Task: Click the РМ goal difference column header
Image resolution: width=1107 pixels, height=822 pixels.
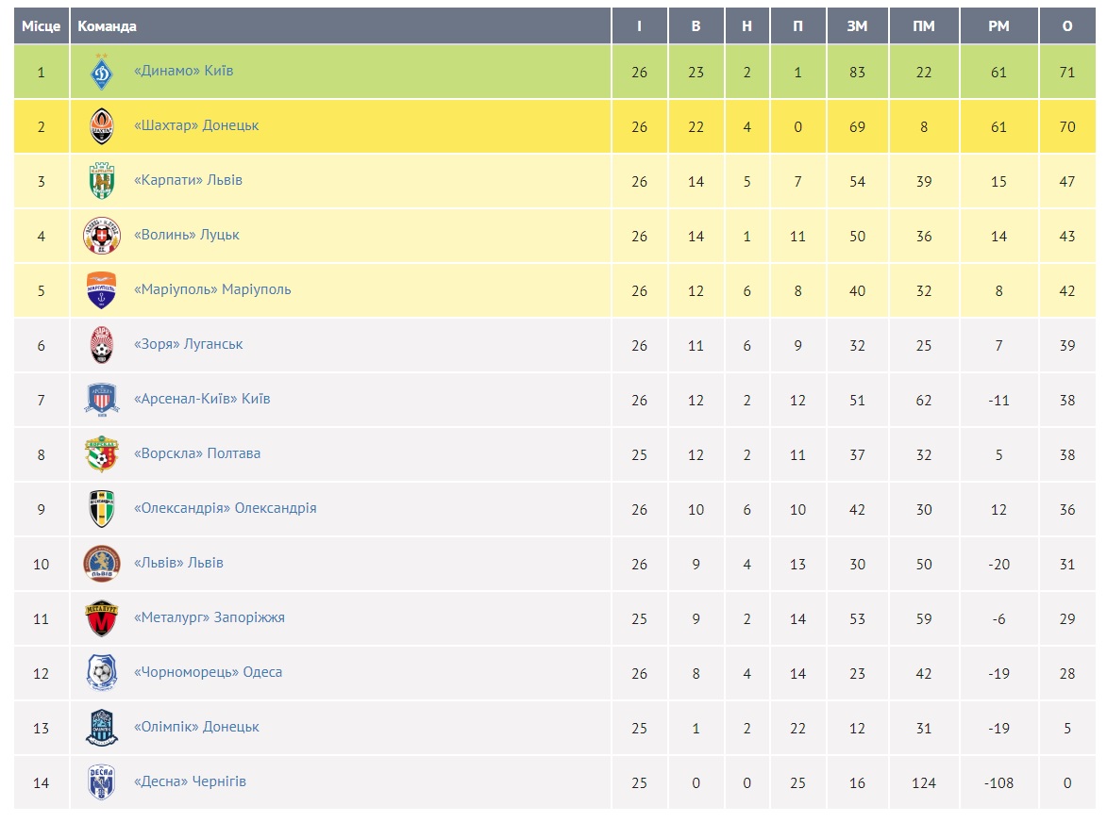Action: click(x=998, y=26)
